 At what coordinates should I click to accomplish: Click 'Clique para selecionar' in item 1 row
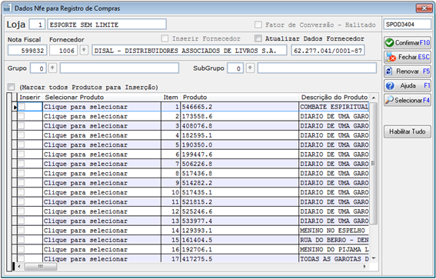point(102,107)
